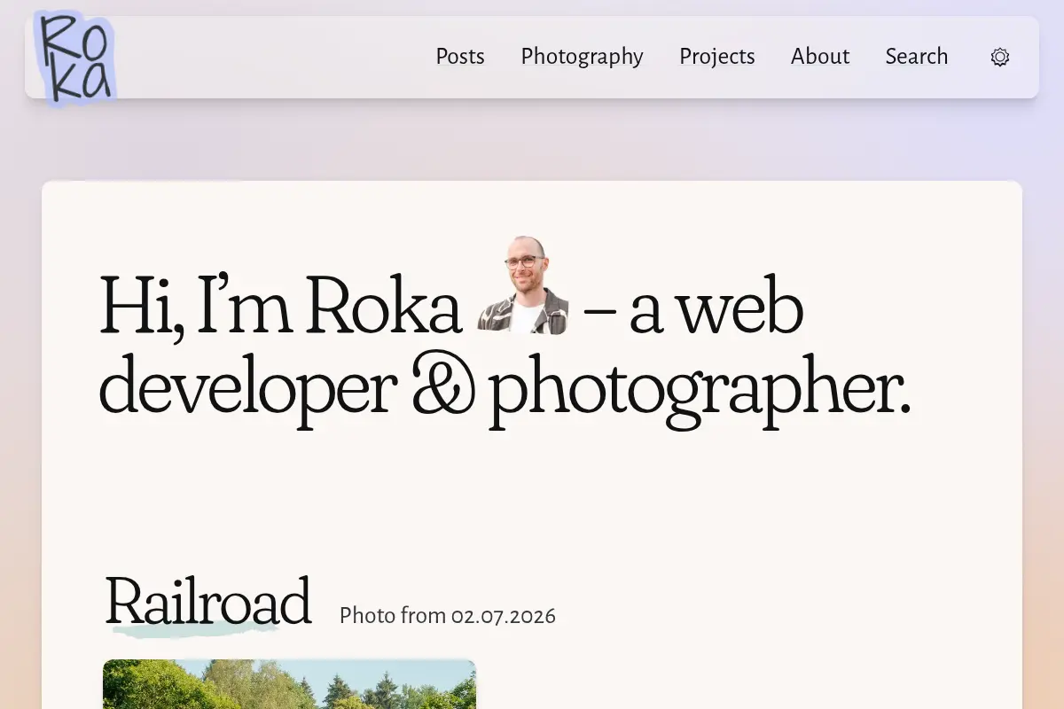Image resolution: width=1064 pixels, height=709 pixels.
Task: Go to the Photography section
Action: [582, 57]
